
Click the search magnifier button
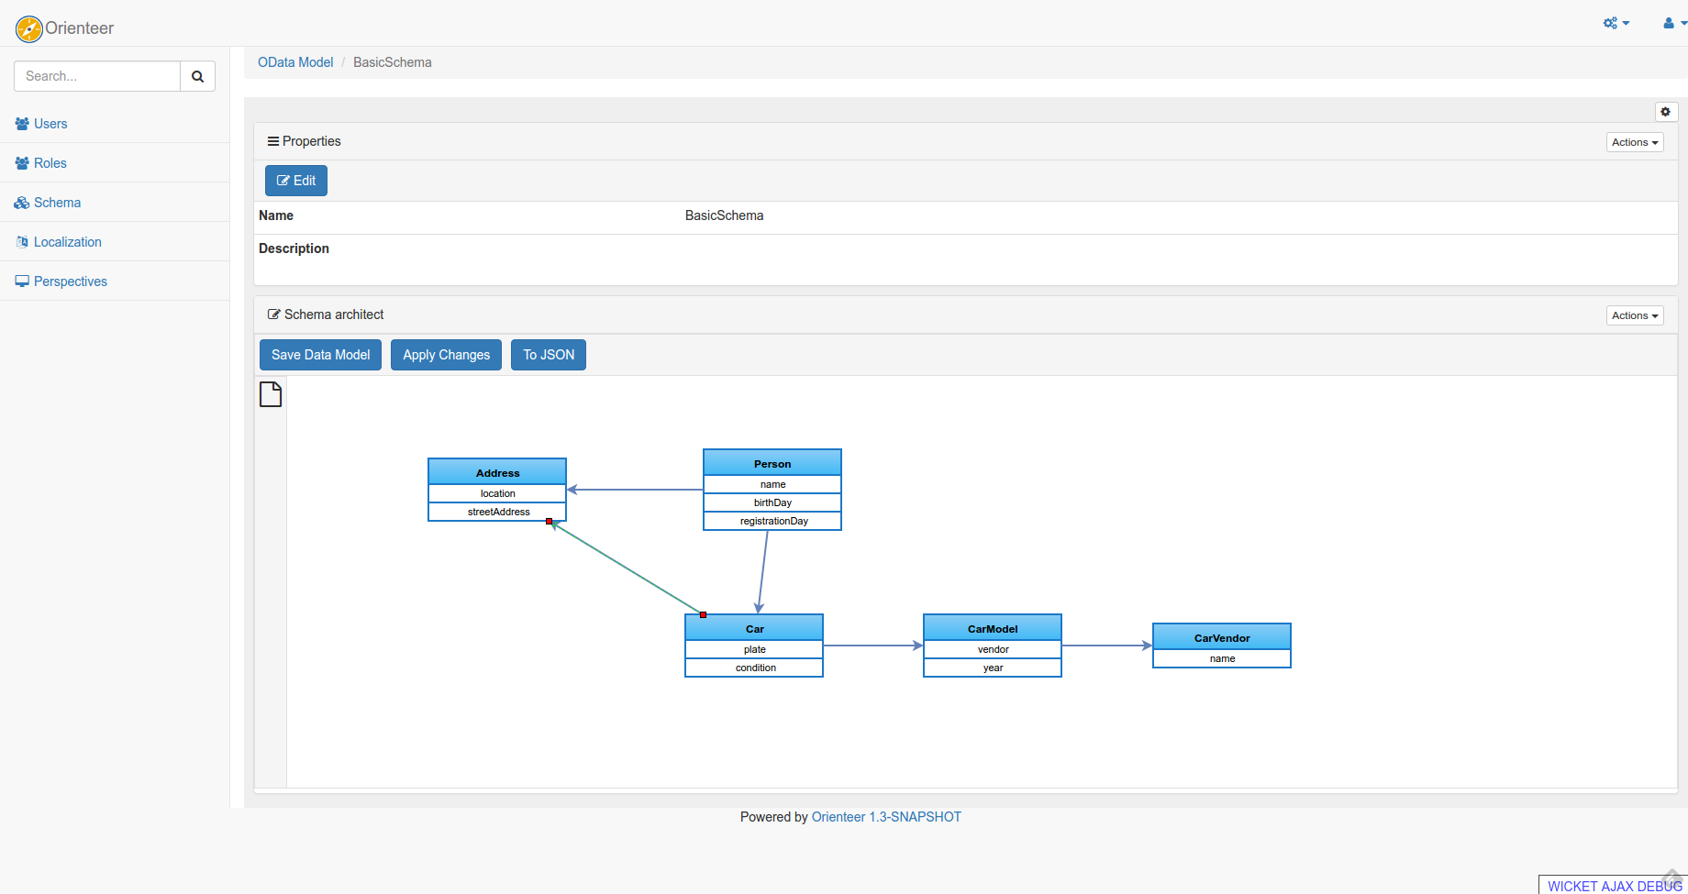point(197,75)
